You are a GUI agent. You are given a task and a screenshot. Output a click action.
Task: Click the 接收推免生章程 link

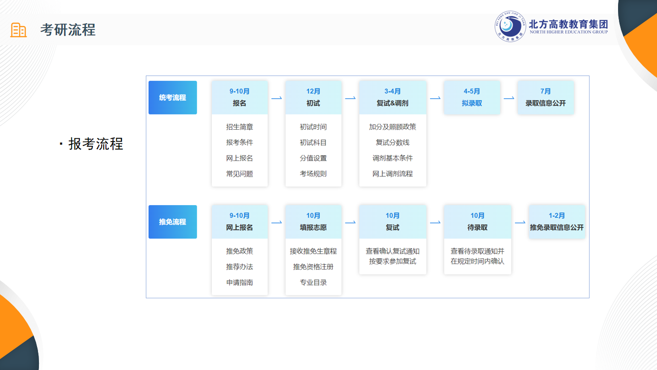click(x=313, y=251)
